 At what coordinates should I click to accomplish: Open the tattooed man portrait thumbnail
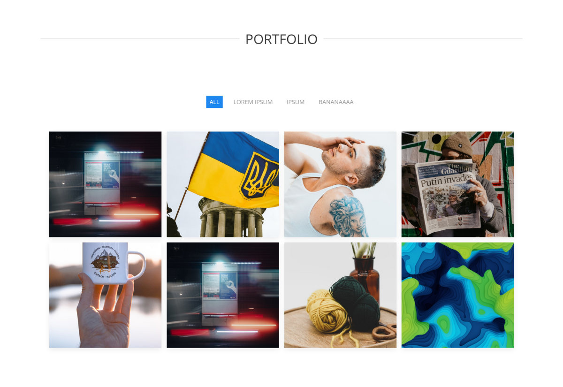340,184
